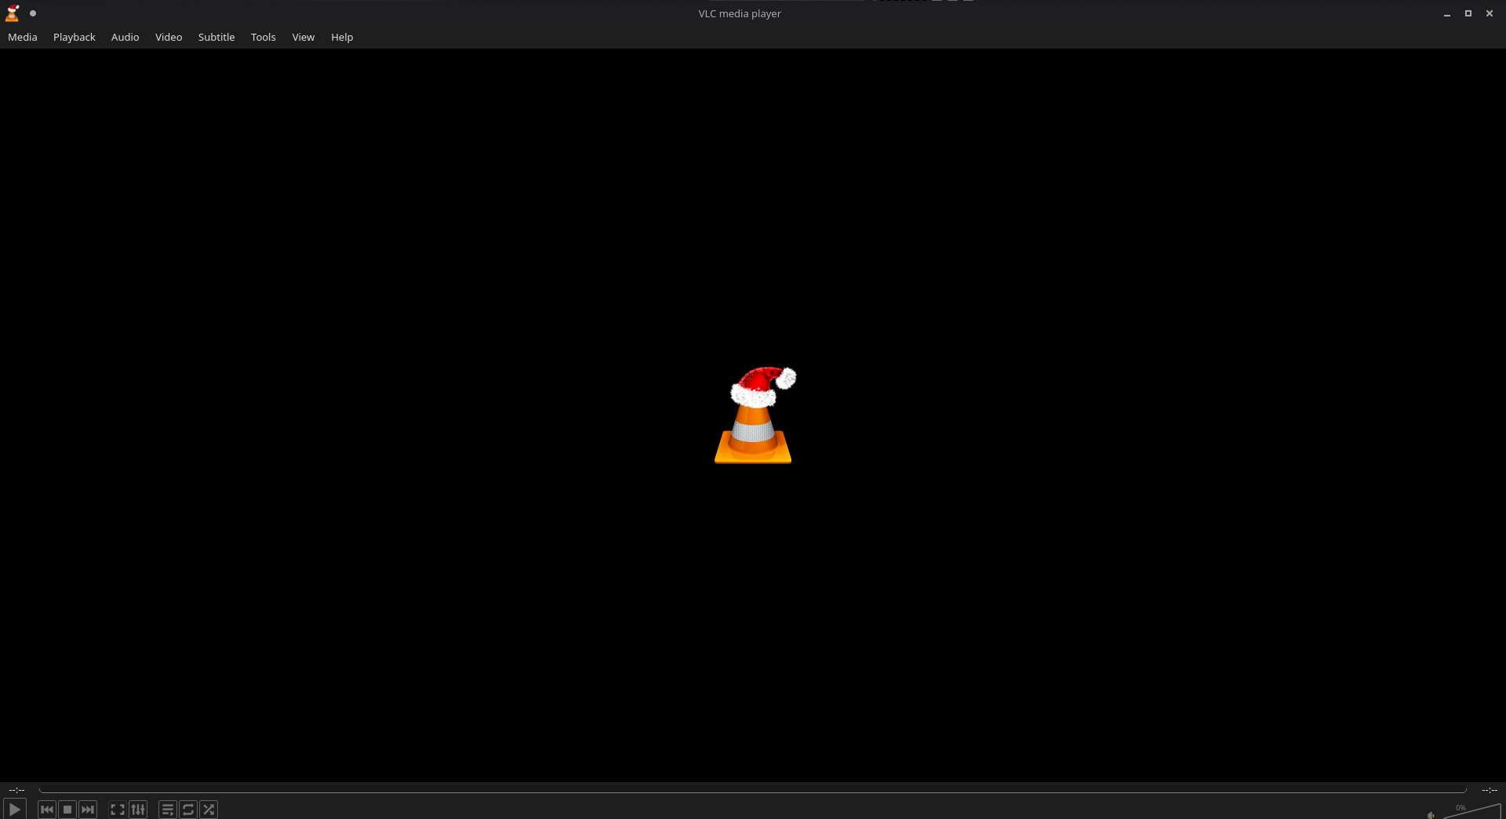1506x819 pixels.
Task: Maximize the VLC media player window
Action: [x=1468, y=13]
